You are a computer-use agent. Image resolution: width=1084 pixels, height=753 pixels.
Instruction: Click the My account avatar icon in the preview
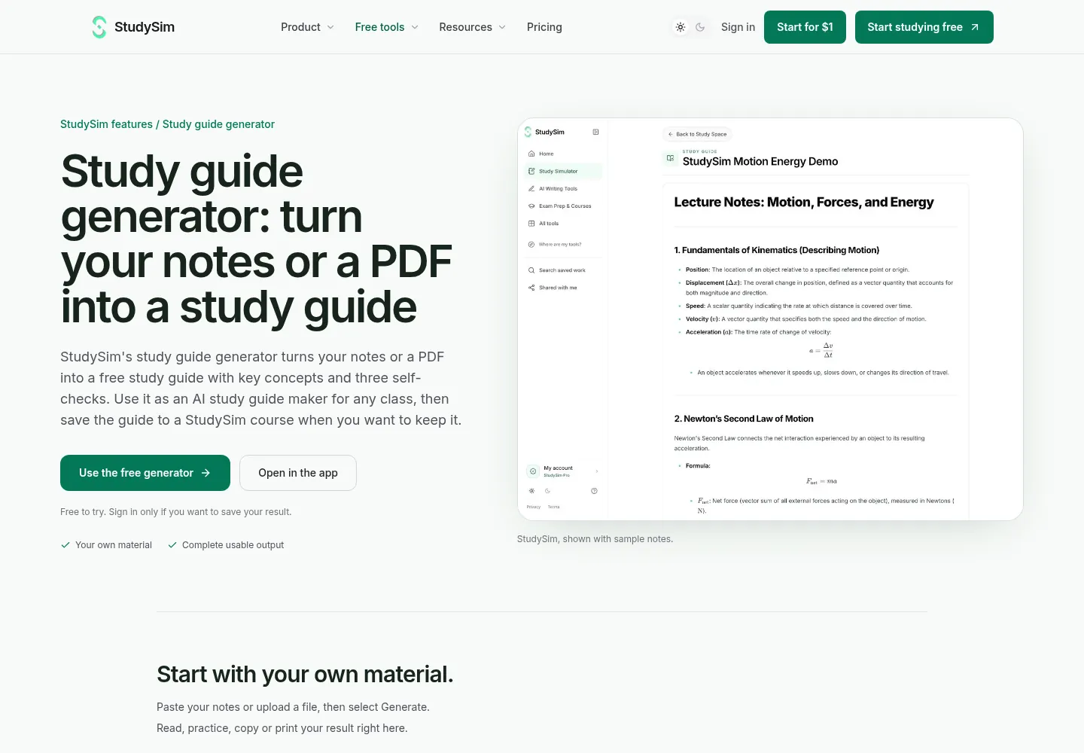(x=533, y=471)
